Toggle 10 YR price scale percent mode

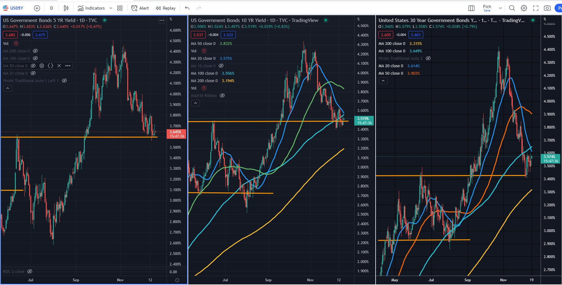click(359, 19)
